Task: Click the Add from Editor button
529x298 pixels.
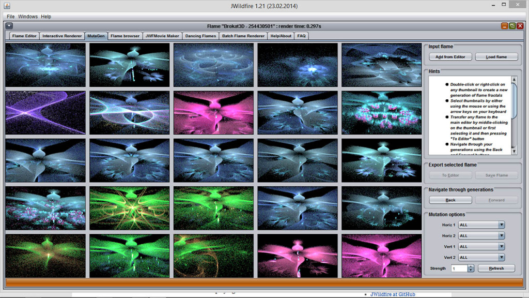Action: click(x=450, y=57)
